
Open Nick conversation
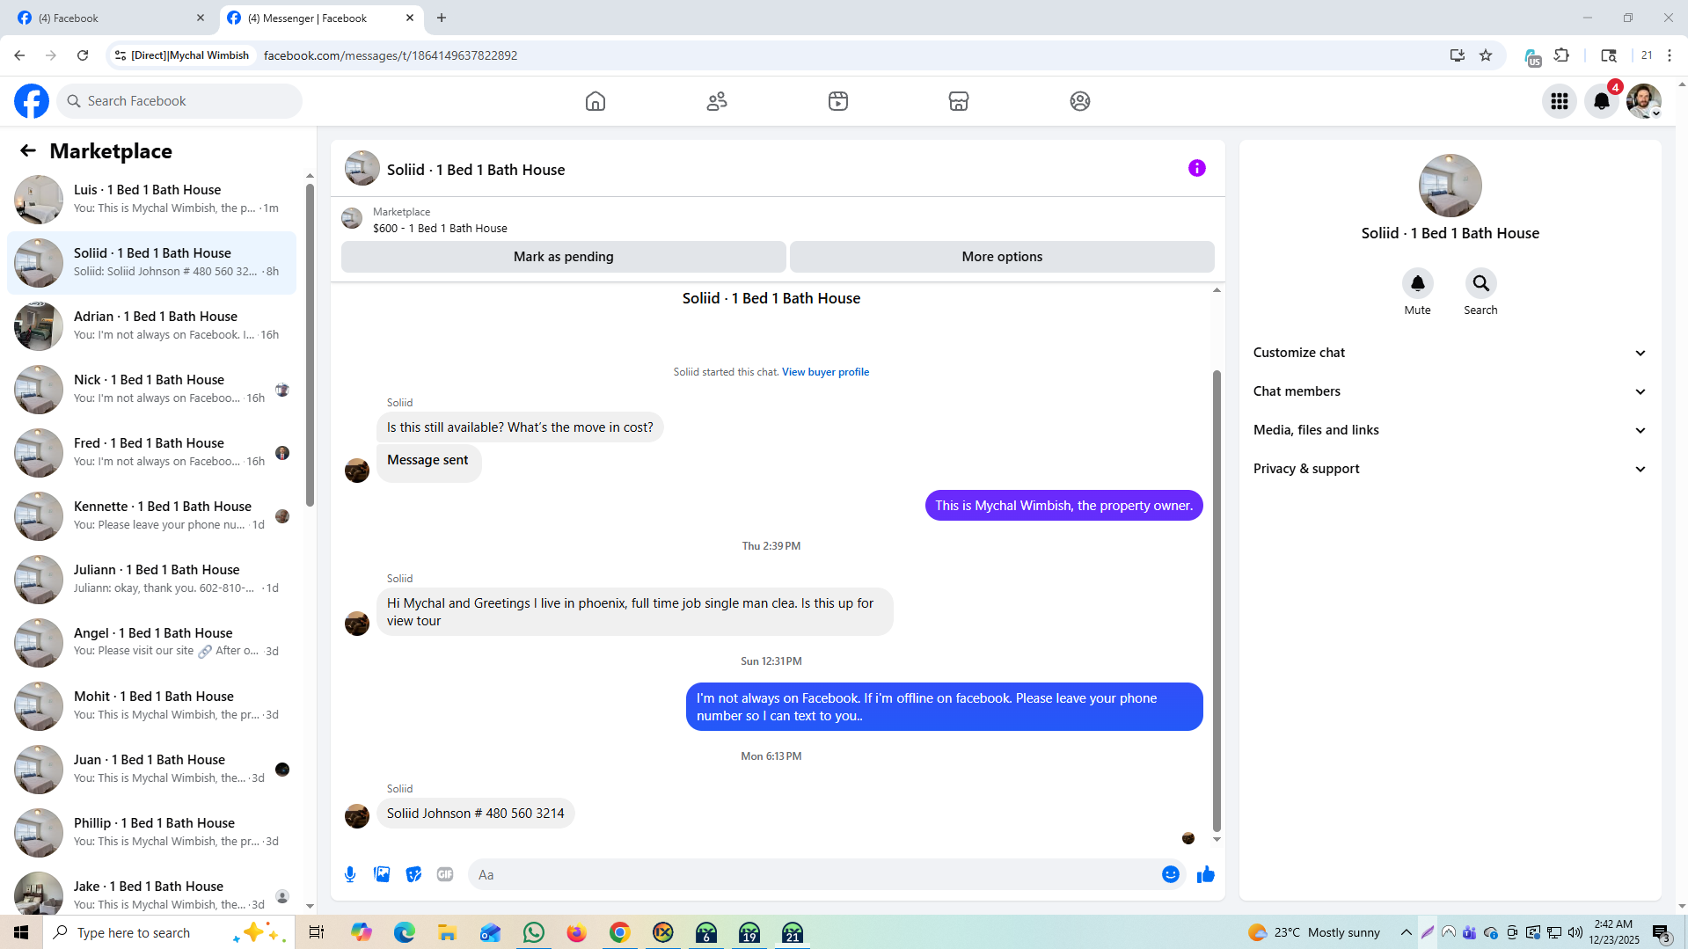151,390
